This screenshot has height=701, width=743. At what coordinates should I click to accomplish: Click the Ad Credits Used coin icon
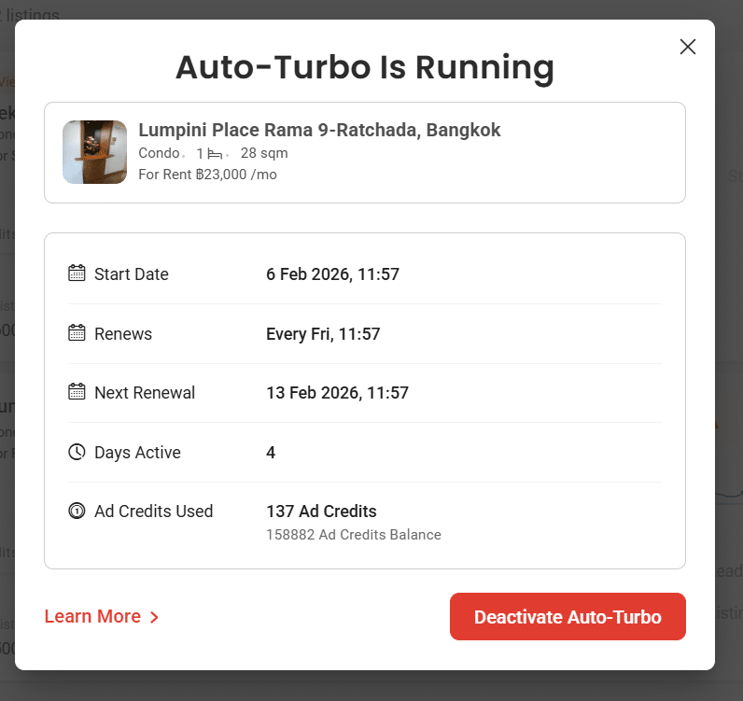(77, 511)
